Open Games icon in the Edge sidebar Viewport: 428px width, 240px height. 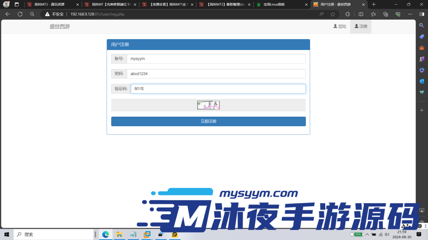point(422,59)
